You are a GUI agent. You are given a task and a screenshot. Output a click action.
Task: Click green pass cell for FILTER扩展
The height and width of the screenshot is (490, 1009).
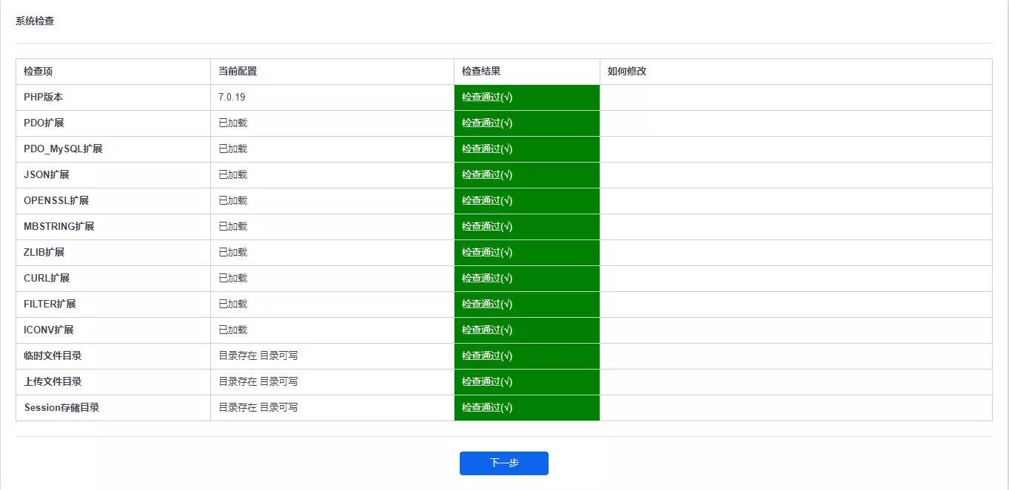[526, 304]
